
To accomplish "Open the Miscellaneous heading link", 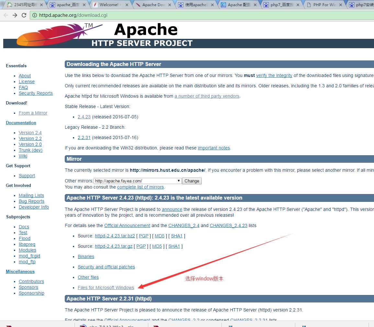I will (x=20, y=271).
